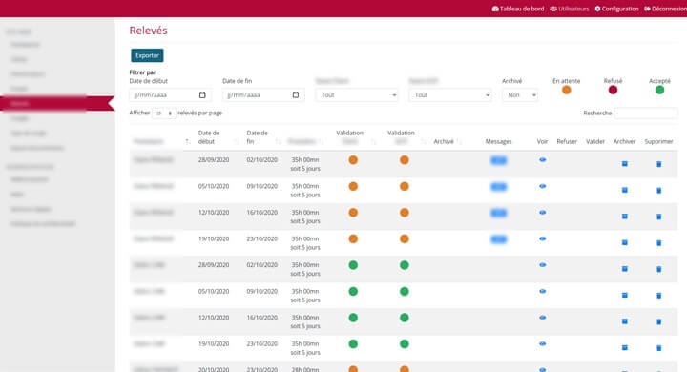
Task: Expand Tout dropdown next to Archivé filter
Action: tap(450, 95)
